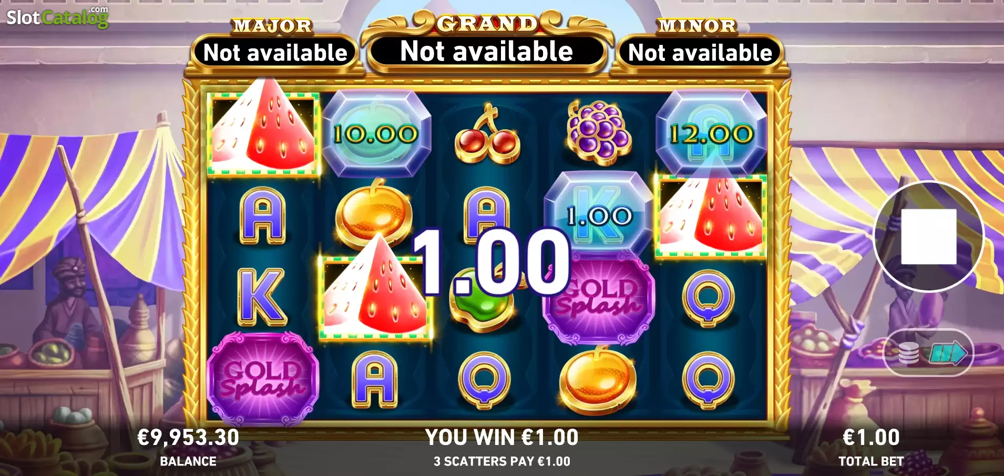Click the 10.00 blue gem symbol

click(376, 134)
